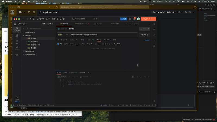Image resolution: width=217 pixels, height=122 pixels.
Task: Expand the twitter-clone collection
Action: pyautogui.click(x=30, y=51)
